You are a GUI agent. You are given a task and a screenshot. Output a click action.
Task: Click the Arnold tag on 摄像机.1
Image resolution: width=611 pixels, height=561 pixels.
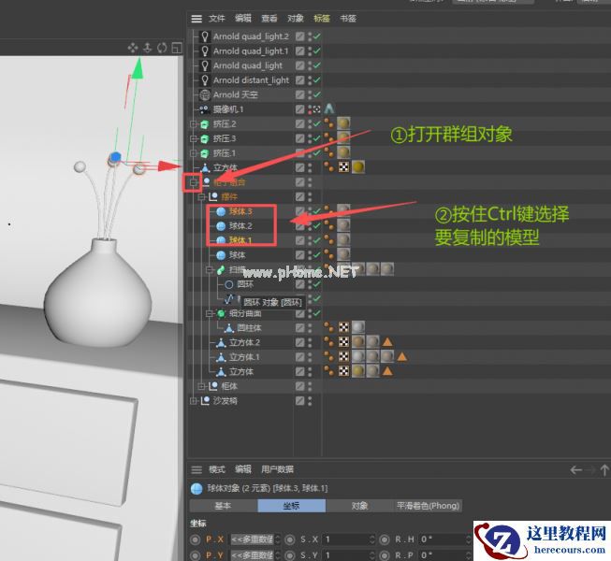click(x=329, y=108)
